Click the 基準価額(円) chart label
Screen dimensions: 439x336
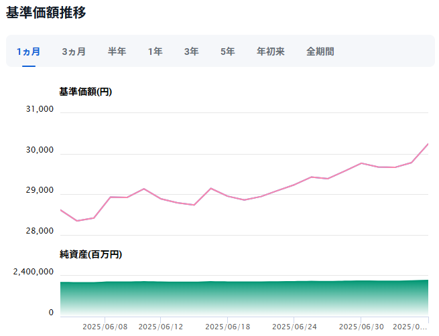click(x=86, y=92)
